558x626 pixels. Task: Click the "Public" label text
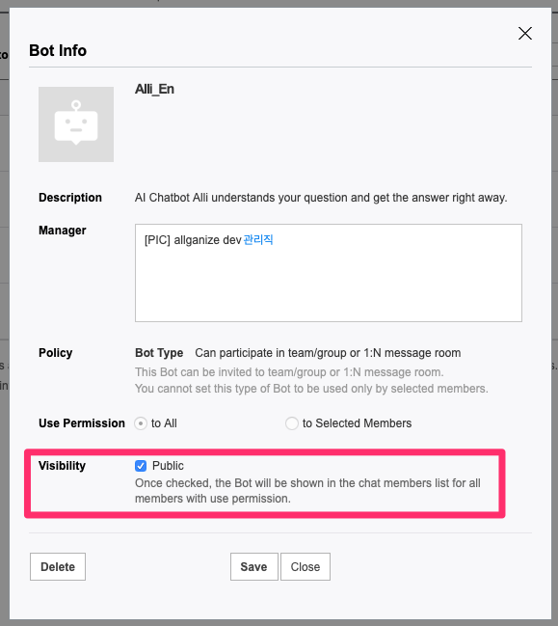(168, 466)
